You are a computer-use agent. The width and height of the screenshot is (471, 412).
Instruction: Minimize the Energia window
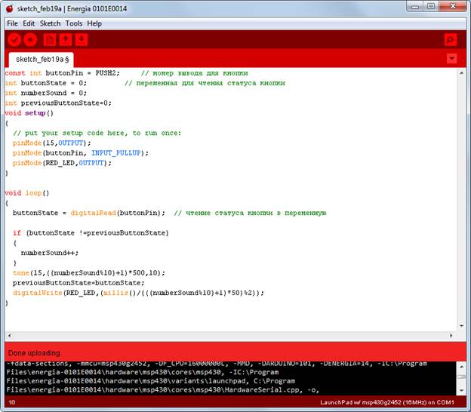tap(415, 7)
